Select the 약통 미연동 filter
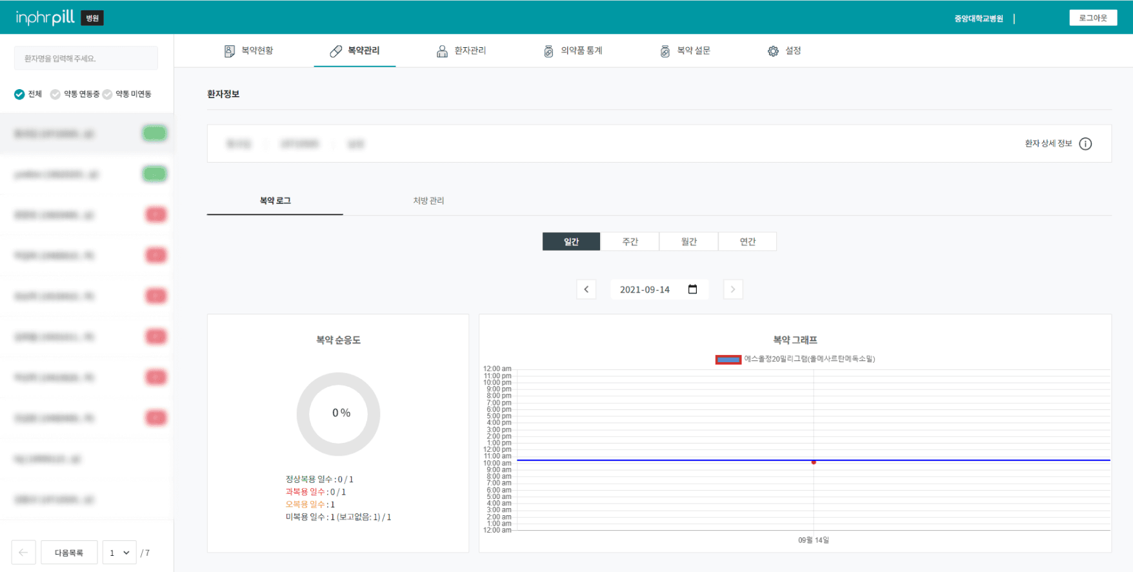The image size is (1133, 572). 127,94
